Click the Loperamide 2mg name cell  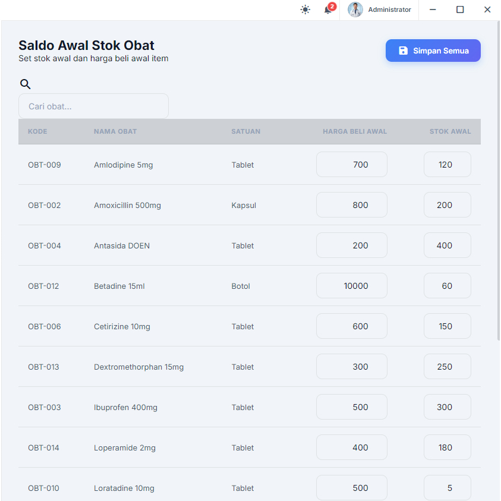pos(125,448)
